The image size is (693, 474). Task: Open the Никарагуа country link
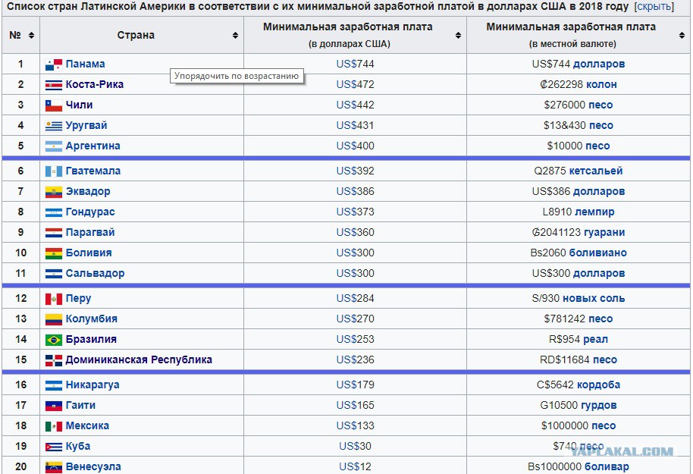pyautogui.click(x=93, y=385)
